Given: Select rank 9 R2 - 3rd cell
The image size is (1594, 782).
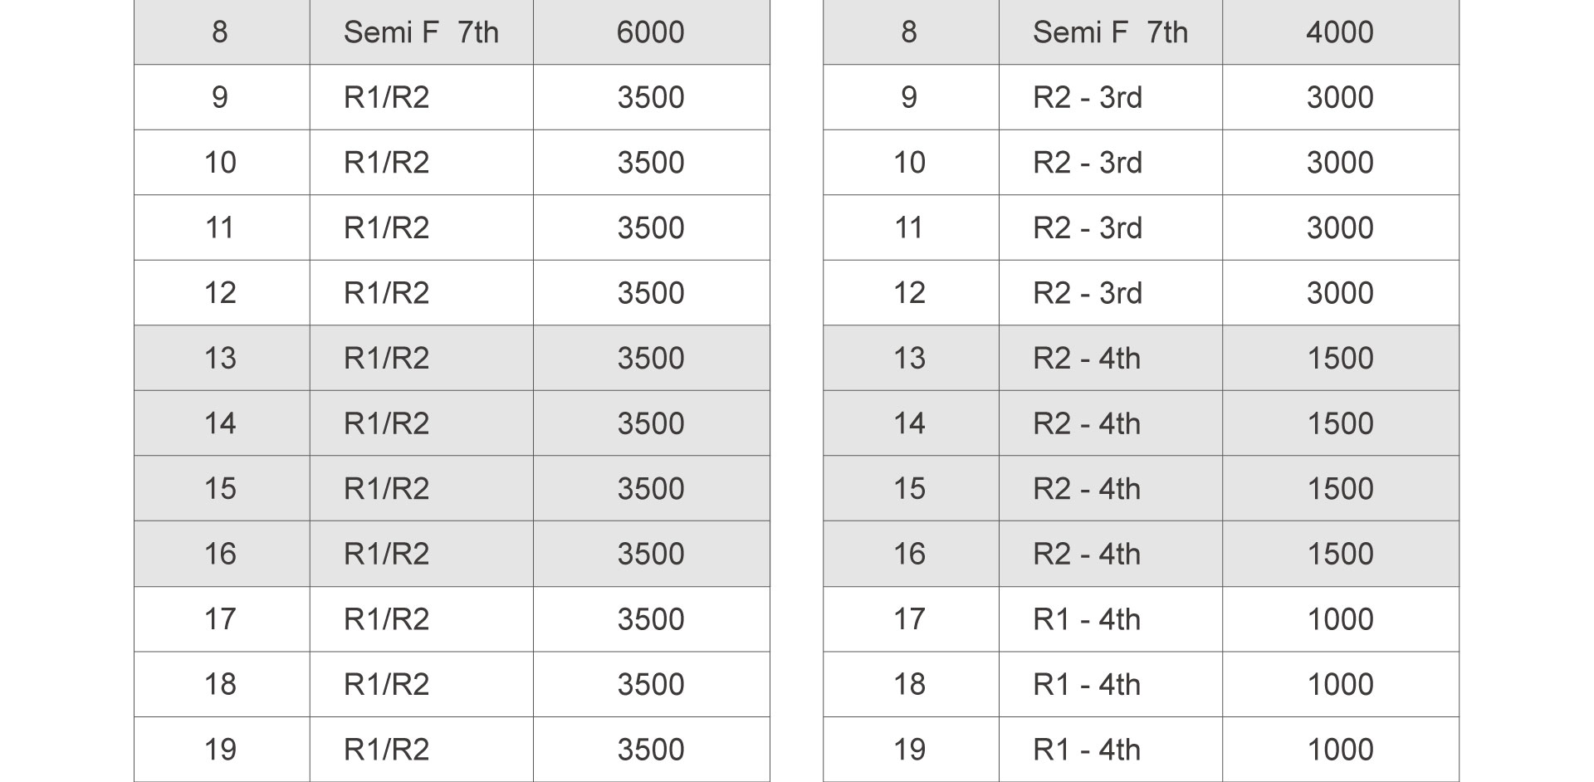Looking at the screenshot, I should 1110,97.
